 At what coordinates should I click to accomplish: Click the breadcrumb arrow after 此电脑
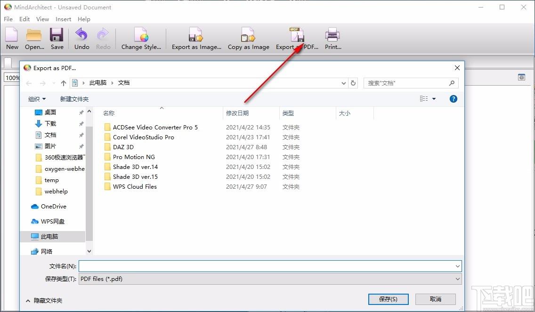[112, 83]
